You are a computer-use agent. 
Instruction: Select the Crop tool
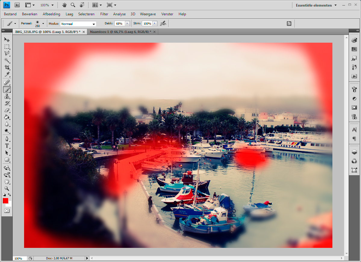pyautogui.click(x=7, y=67)
